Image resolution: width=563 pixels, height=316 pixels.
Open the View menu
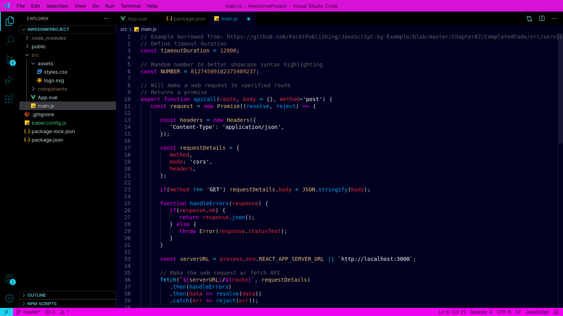pos(80,6)
